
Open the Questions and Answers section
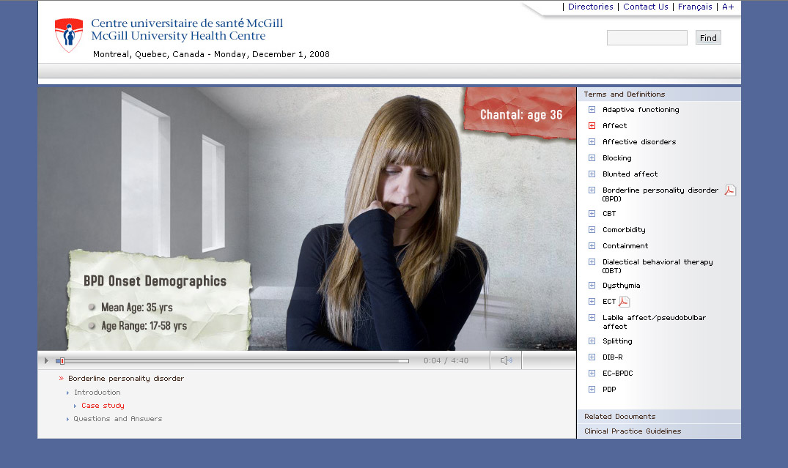tap(117, 418)
